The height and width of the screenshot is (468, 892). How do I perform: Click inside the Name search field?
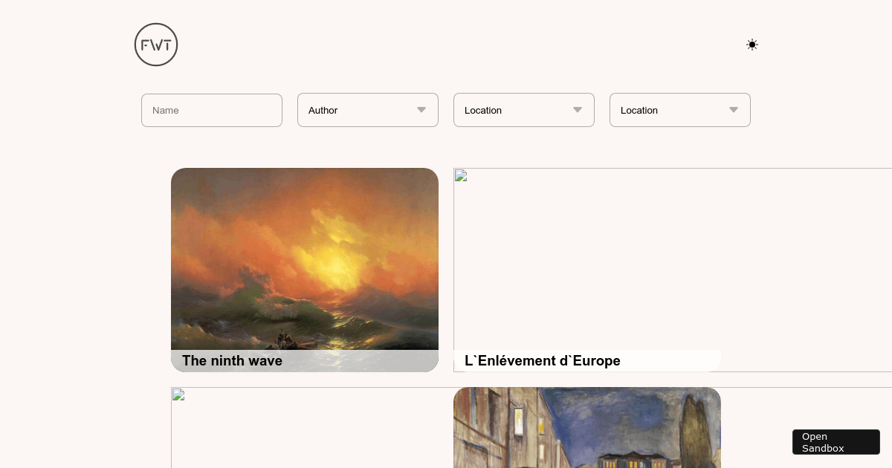pos(212,110)
